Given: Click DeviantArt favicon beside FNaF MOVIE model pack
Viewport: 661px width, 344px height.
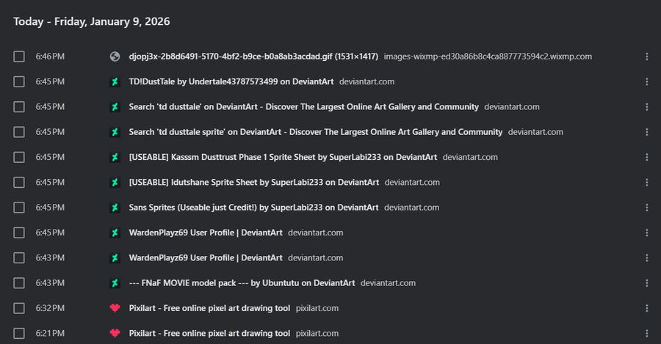Looking at the screenshot, I should (115, 283).
